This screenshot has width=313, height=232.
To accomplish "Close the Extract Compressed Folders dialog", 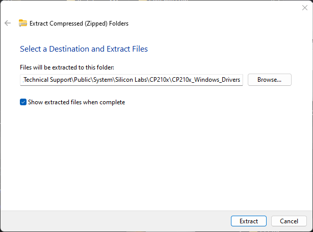I will click(305, 8).
